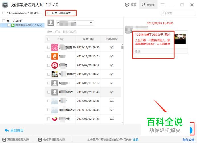Click the friend list scrollbar thumb

[x=122, y=47]
